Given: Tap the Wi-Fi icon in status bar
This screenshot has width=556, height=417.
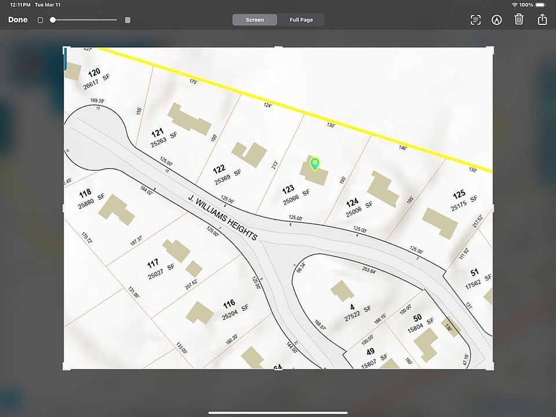Looking at the screenshot, I should (x=514, y=5).
